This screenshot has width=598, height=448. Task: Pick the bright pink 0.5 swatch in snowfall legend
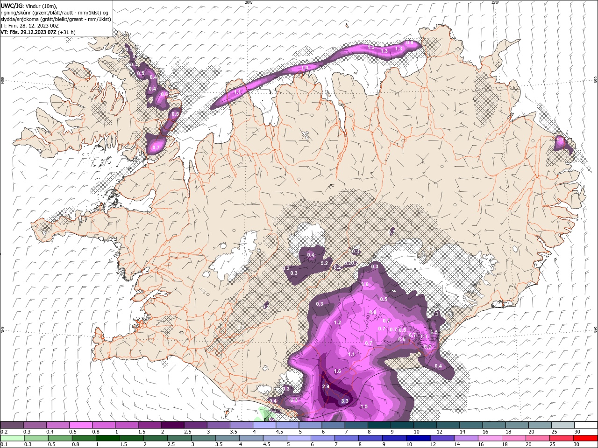pyautogui.click(x=80, y=425)
